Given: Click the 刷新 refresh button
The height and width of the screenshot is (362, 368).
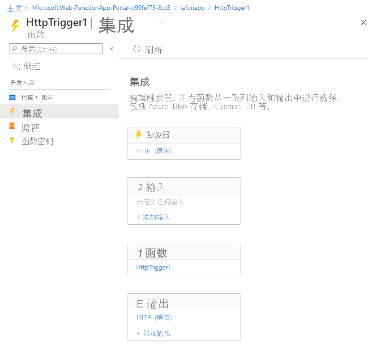Looking at the screenshot, I should [147, 50].
